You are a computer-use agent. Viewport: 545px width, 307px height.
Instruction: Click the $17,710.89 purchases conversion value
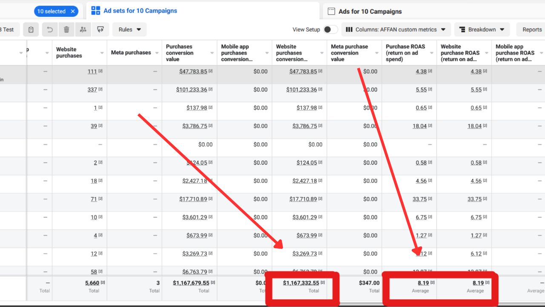(x=193, y=199)
